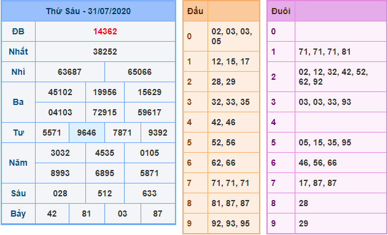The height and width of the screenshot is (235, 388).
Task: Select the Đầu values 42, 46
Action: pyautogui.click(x=223, y=123)
